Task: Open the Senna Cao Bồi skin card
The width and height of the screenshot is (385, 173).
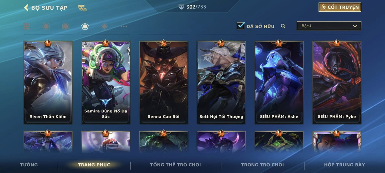Action: pyautogui.click(x=164, y=82)
